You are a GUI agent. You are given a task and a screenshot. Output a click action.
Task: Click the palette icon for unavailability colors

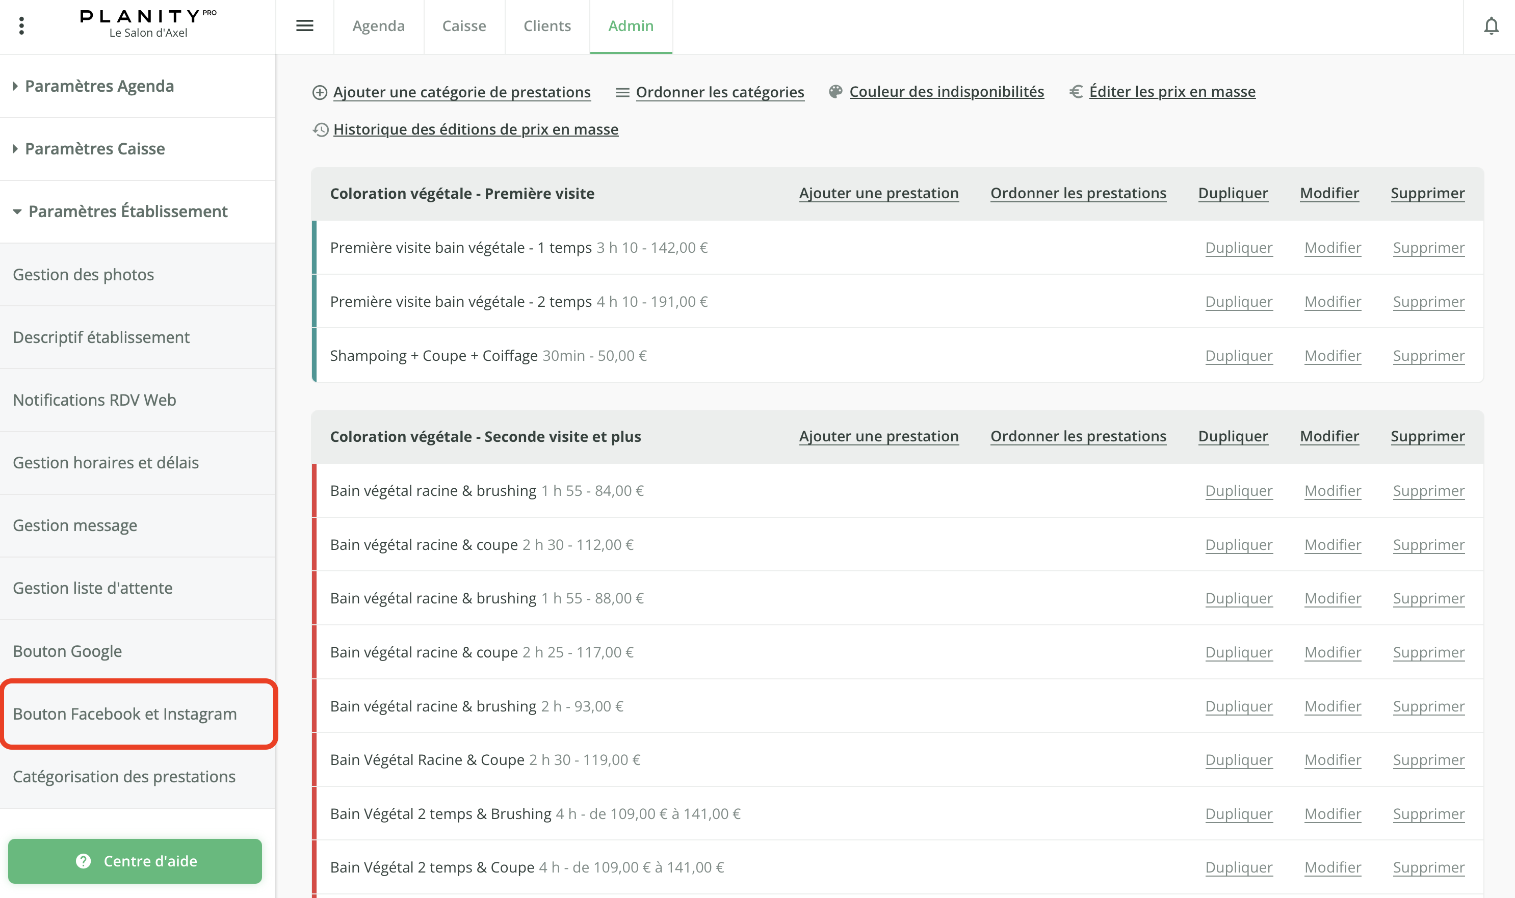pos(835,92)
